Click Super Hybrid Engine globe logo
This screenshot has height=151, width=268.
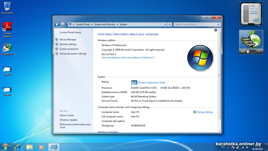[x=251, y=40]
